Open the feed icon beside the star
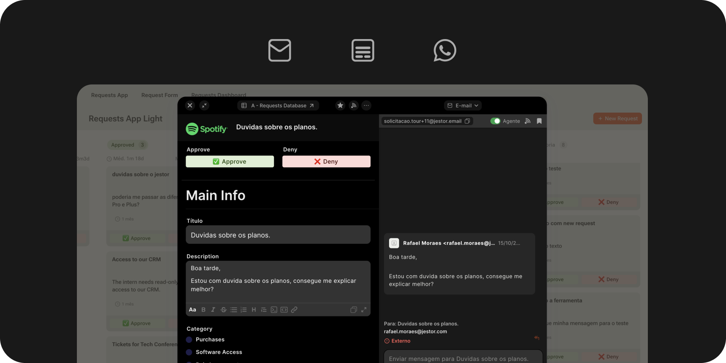The image size is (726, 363). (x=354, y=105)
